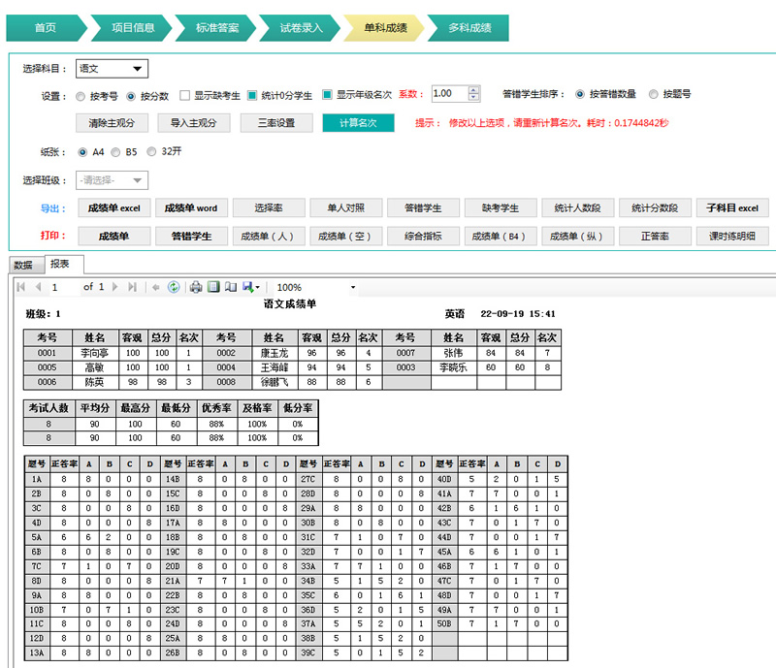Go to 首页 step
The height and width of the screenshot is (668, 776).
point(46,28)
